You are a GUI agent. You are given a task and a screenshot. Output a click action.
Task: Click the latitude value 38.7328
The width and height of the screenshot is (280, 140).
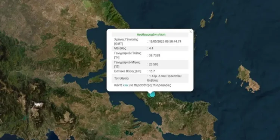click(x=155, y=56)
